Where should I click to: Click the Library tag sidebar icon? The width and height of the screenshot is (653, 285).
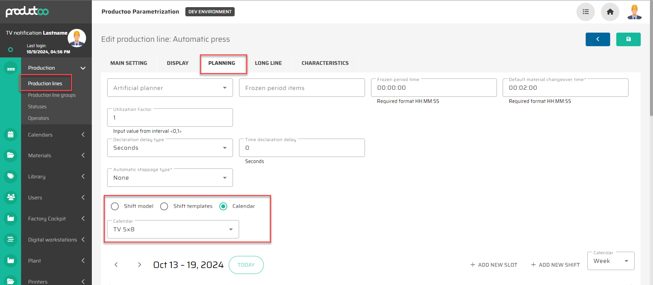coord(11,176)
